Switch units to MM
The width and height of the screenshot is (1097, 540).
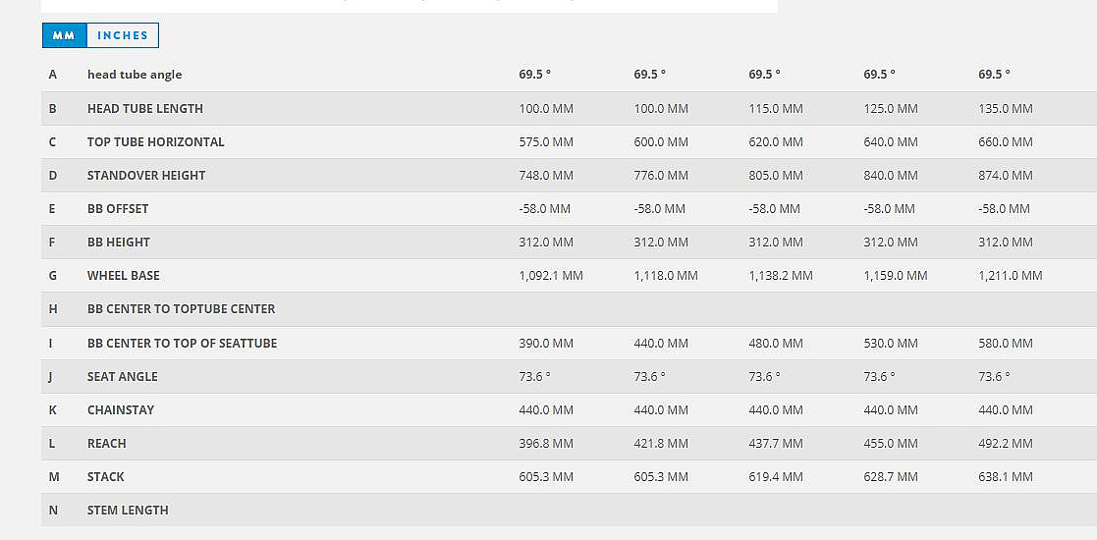64,35
